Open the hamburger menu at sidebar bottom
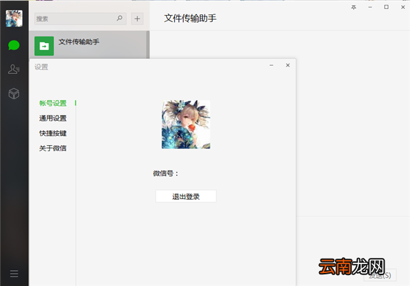This screenshot has width=410, height=286. [14, 274]
